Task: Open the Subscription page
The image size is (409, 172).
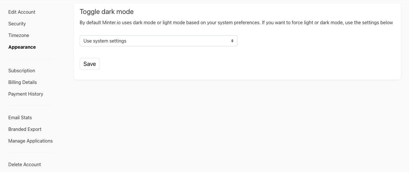Action: point(22,71)
